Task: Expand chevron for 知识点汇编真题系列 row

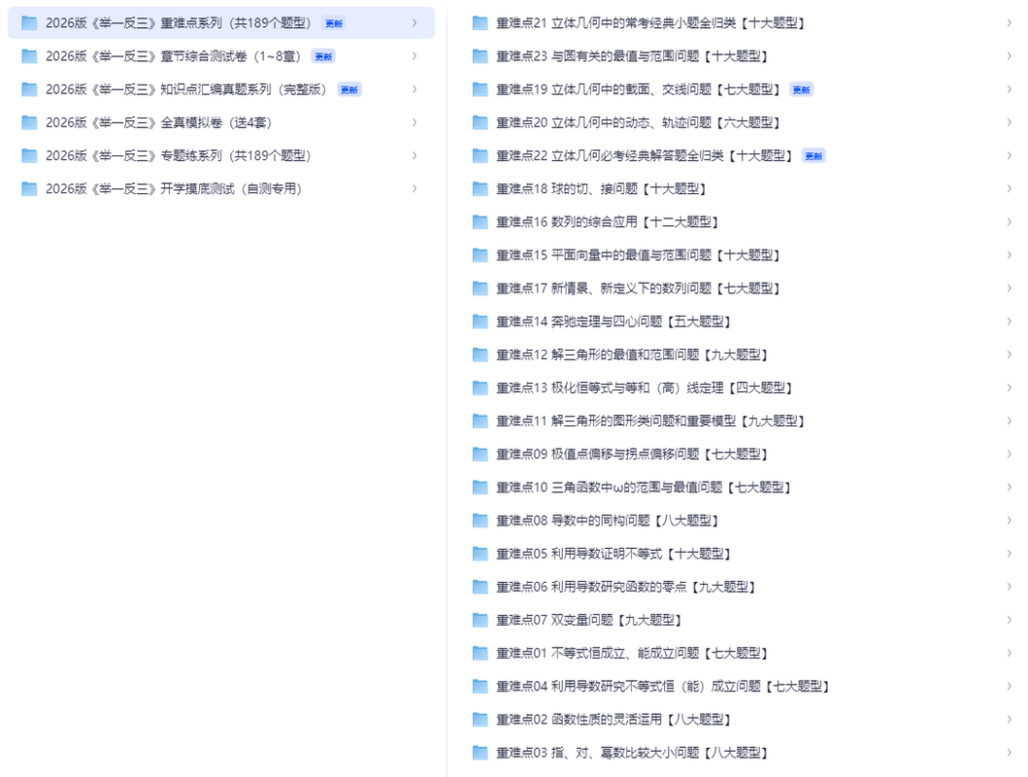Action: [x=415, y=89]
